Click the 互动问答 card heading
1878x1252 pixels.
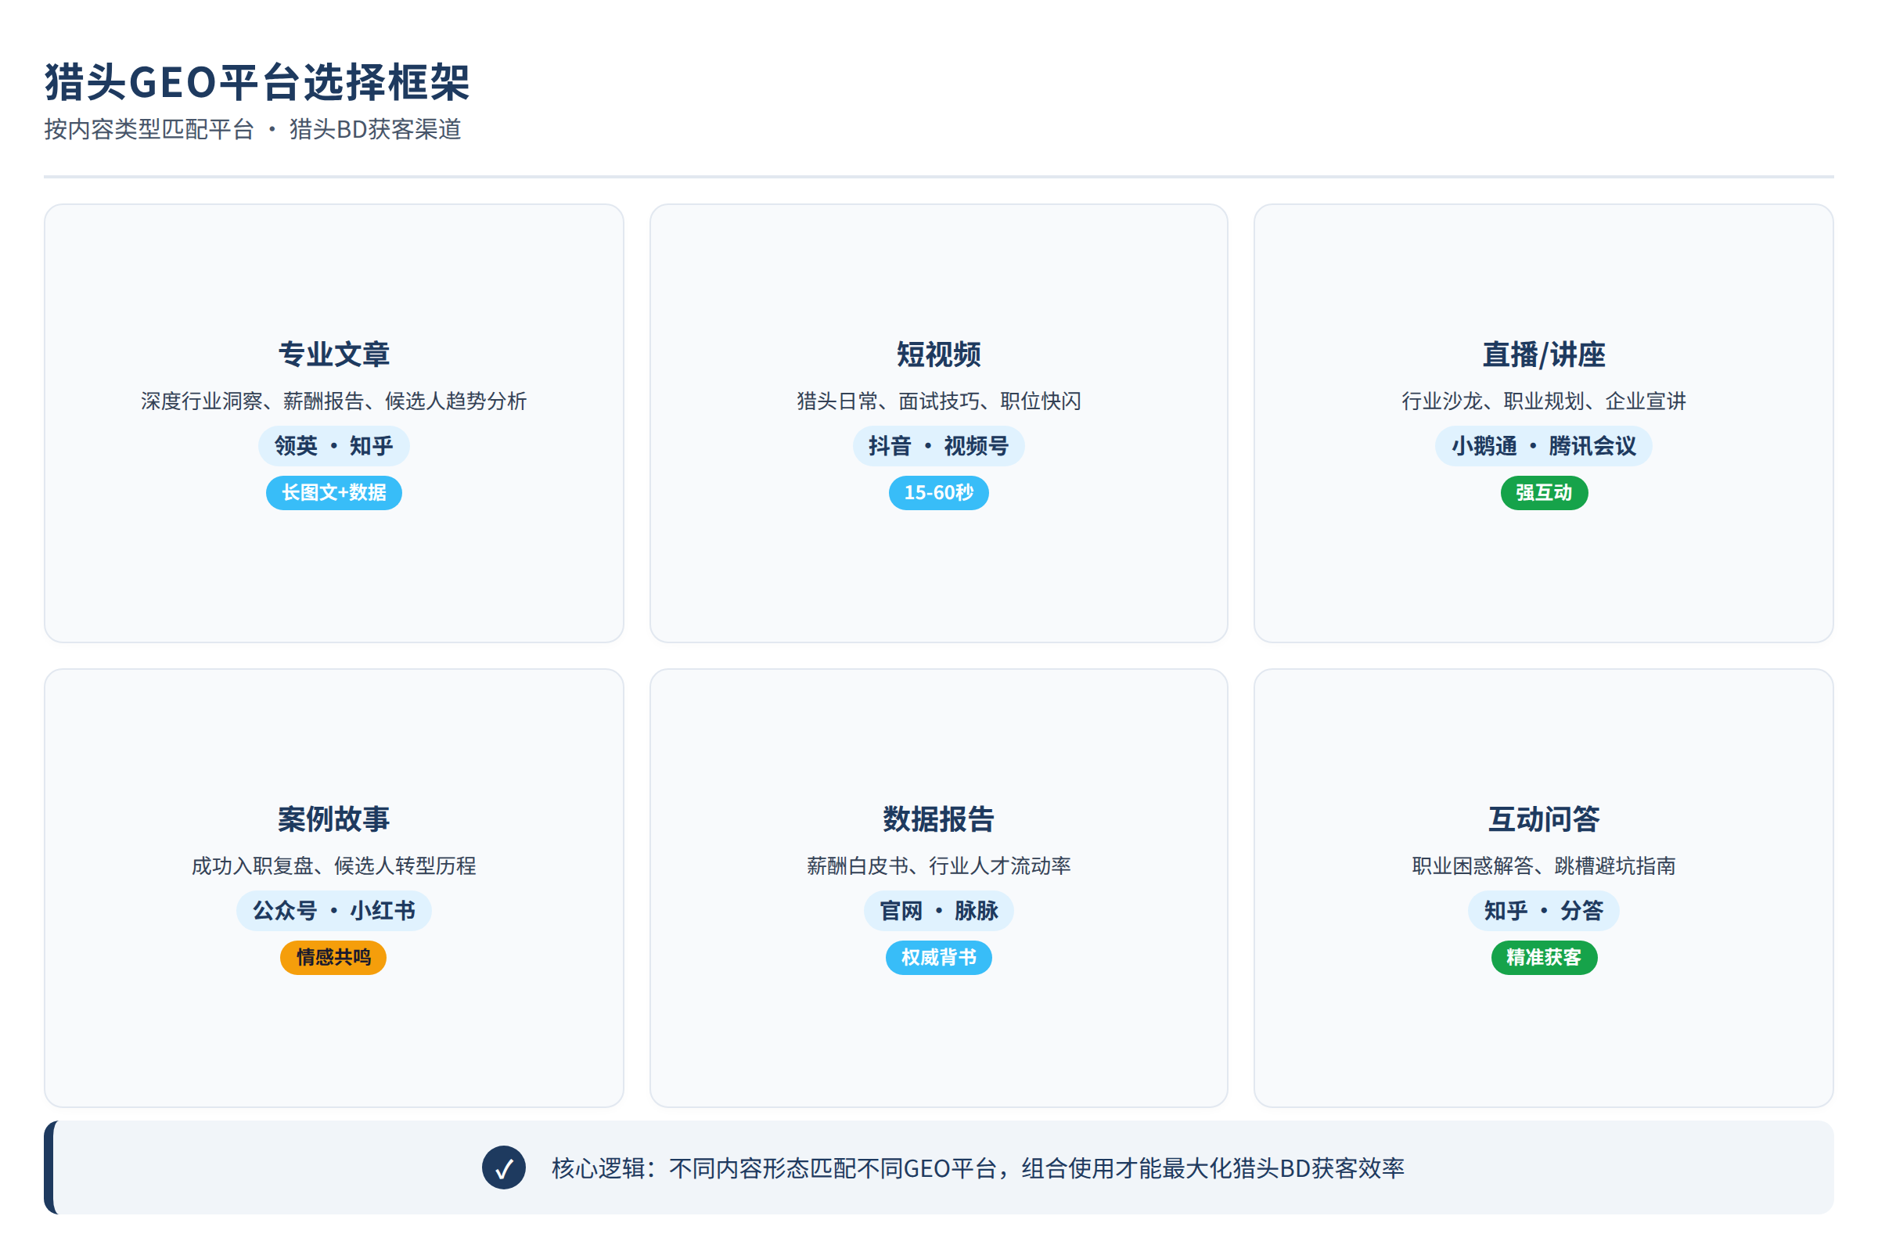[1543, 818]
